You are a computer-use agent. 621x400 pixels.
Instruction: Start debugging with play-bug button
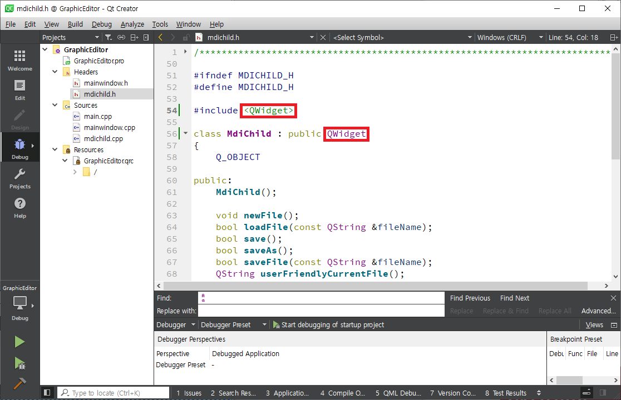[x=19, y=363]
